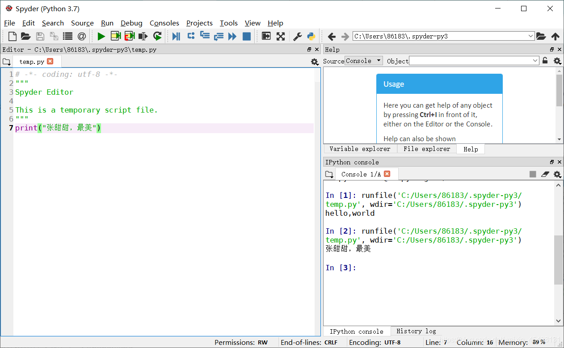Switch to the Variable explorer tab

(360, 149)
